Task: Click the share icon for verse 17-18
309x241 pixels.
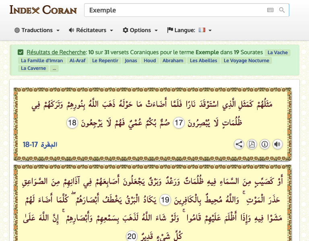Action: pos(239,144)
